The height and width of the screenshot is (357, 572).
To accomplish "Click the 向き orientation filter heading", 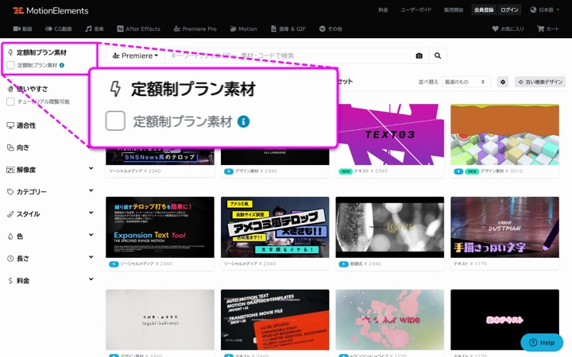I will 23,148.
